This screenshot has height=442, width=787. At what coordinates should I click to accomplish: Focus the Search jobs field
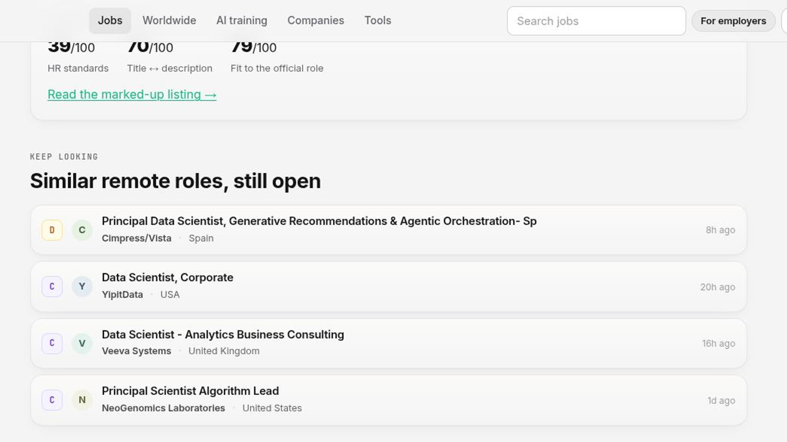point(596,21)
